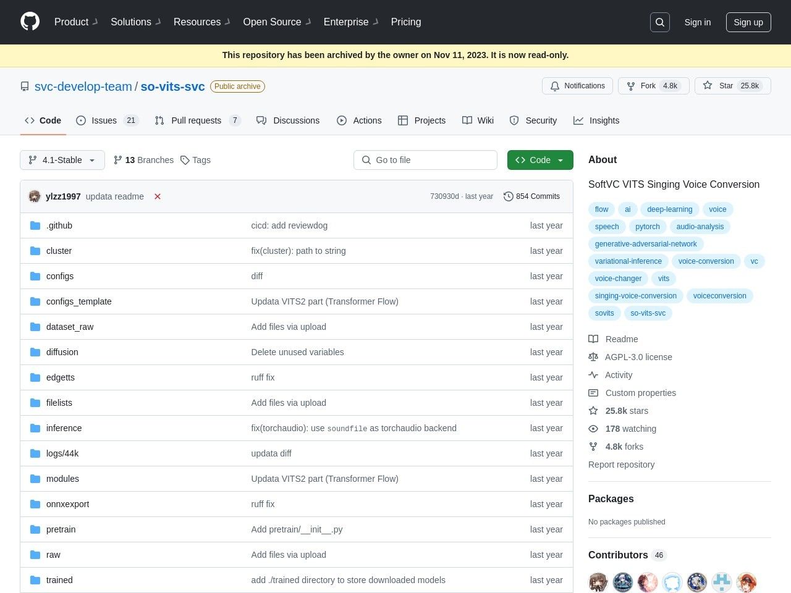Click the Go to file field
This screenshot has height=593, width=791.
click(425, 160)
